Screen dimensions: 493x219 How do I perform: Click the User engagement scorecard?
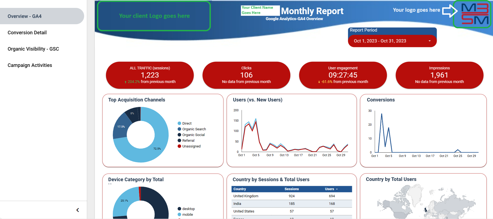pyautogui.click(x=343, y=75)
